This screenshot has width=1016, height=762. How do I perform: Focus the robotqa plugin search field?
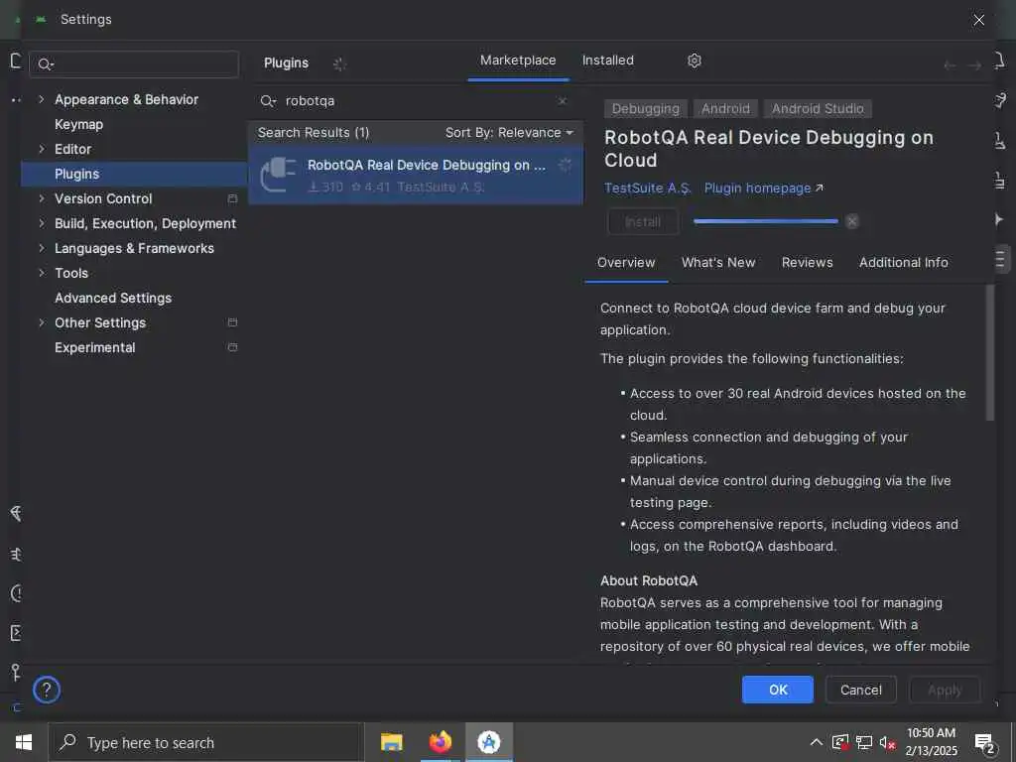pos(415,101)
